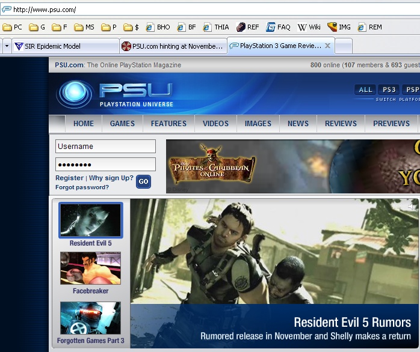Click the REF bookmark icon
420x352 pixels.
tap(241, 27)
